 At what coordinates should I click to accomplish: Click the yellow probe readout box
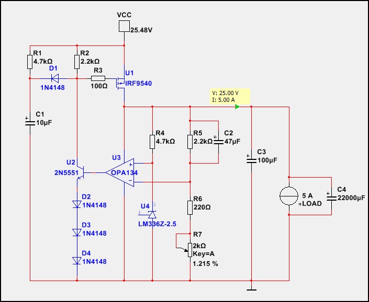click(x=230, y=96)
